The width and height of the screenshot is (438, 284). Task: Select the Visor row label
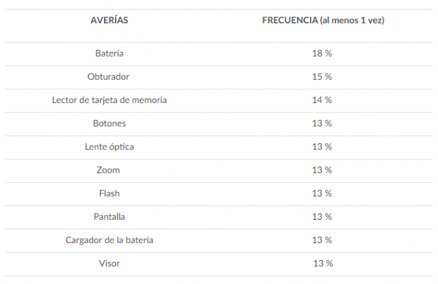pos(109,264)
